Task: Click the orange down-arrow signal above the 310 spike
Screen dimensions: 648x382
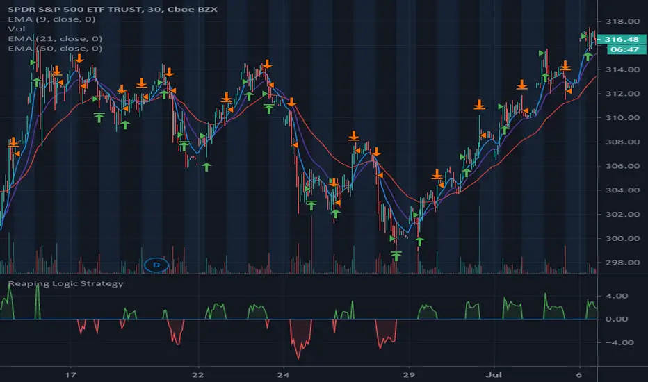Action: 479,106
